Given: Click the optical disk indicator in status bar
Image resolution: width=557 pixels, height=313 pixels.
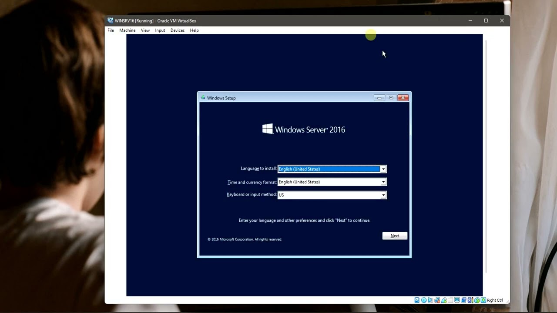Looking at the screenshot, I should (424, 300).
